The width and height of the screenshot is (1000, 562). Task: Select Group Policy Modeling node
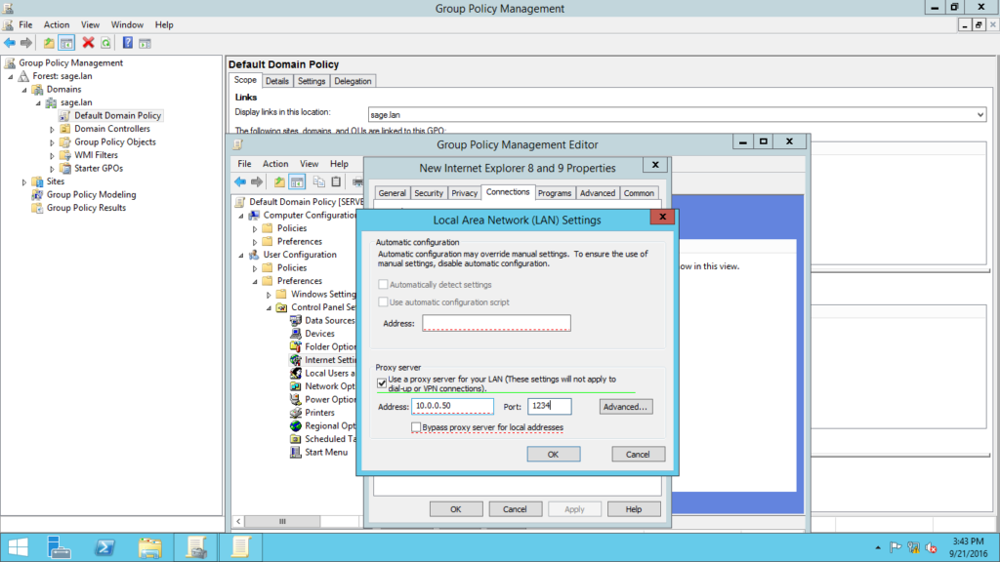point(91,194)
